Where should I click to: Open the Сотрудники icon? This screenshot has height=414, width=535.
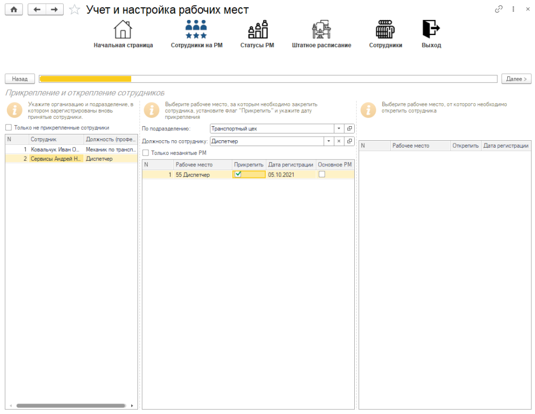click(386, 30)
